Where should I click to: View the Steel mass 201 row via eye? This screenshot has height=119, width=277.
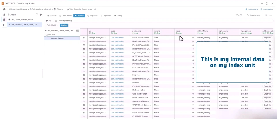[84, 37]
